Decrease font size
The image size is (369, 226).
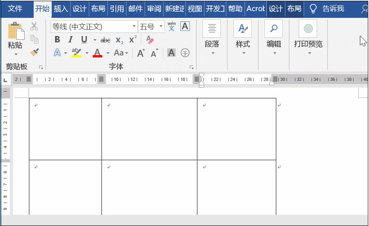click(155, 53)
